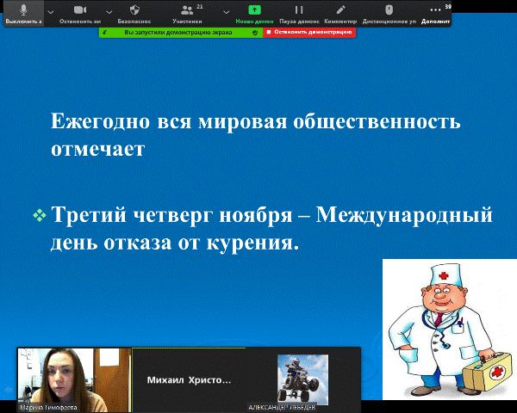Expand audio options arrow beside microphone
517x413 pixels.
tap(49, 11)
